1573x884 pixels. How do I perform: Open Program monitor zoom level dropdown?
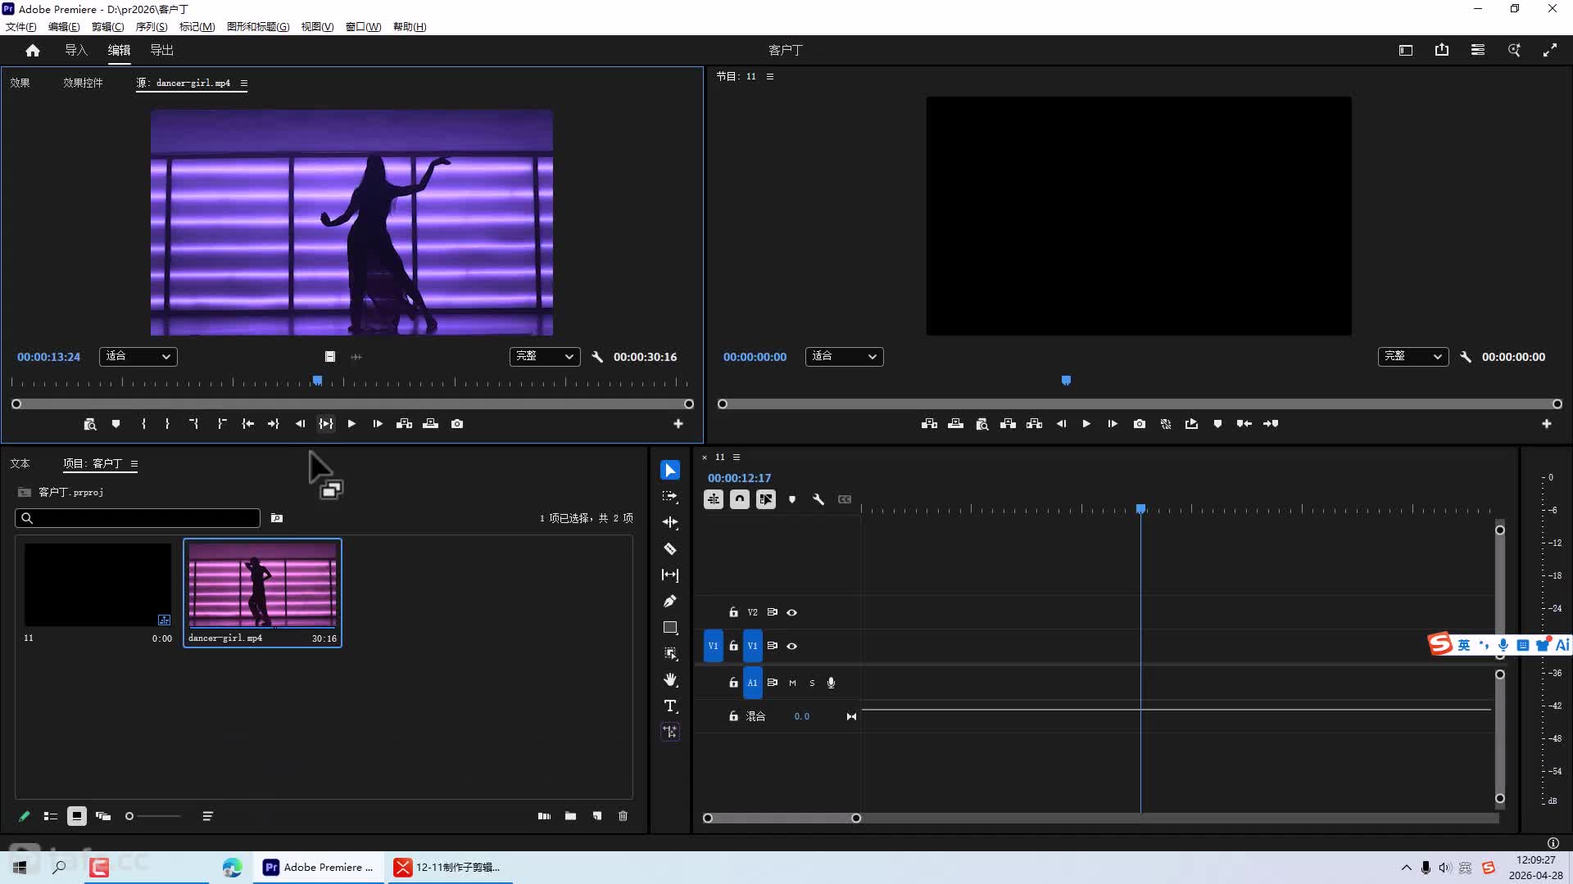(x=844, y=357)
